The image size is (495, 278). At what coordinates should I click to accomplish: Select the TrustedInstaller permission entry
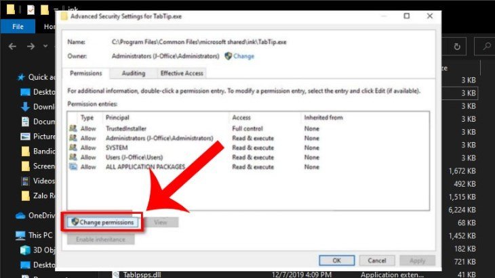click(127, 128)
